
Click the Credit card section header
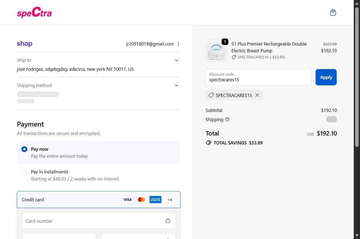pyautogui.click(x=99, y=200)
